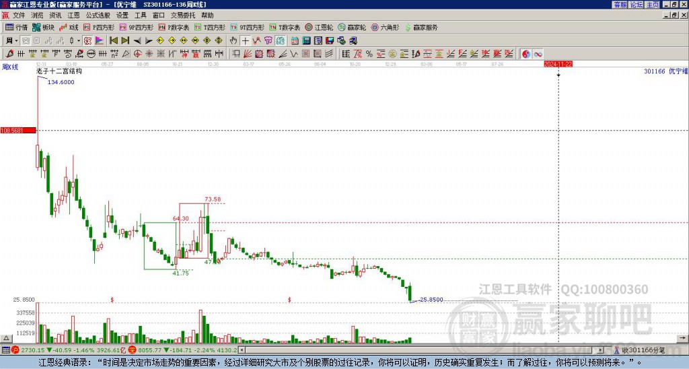Click the up triangle button at chart bottom-left
Image resolution: width=689 pixels, height=369 pixels.
(6, 338)
